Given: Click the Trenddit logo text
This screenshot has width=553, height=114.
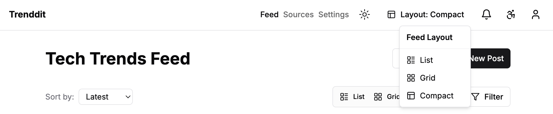Looking at the screenshot, I should click(x=27, y=14).
